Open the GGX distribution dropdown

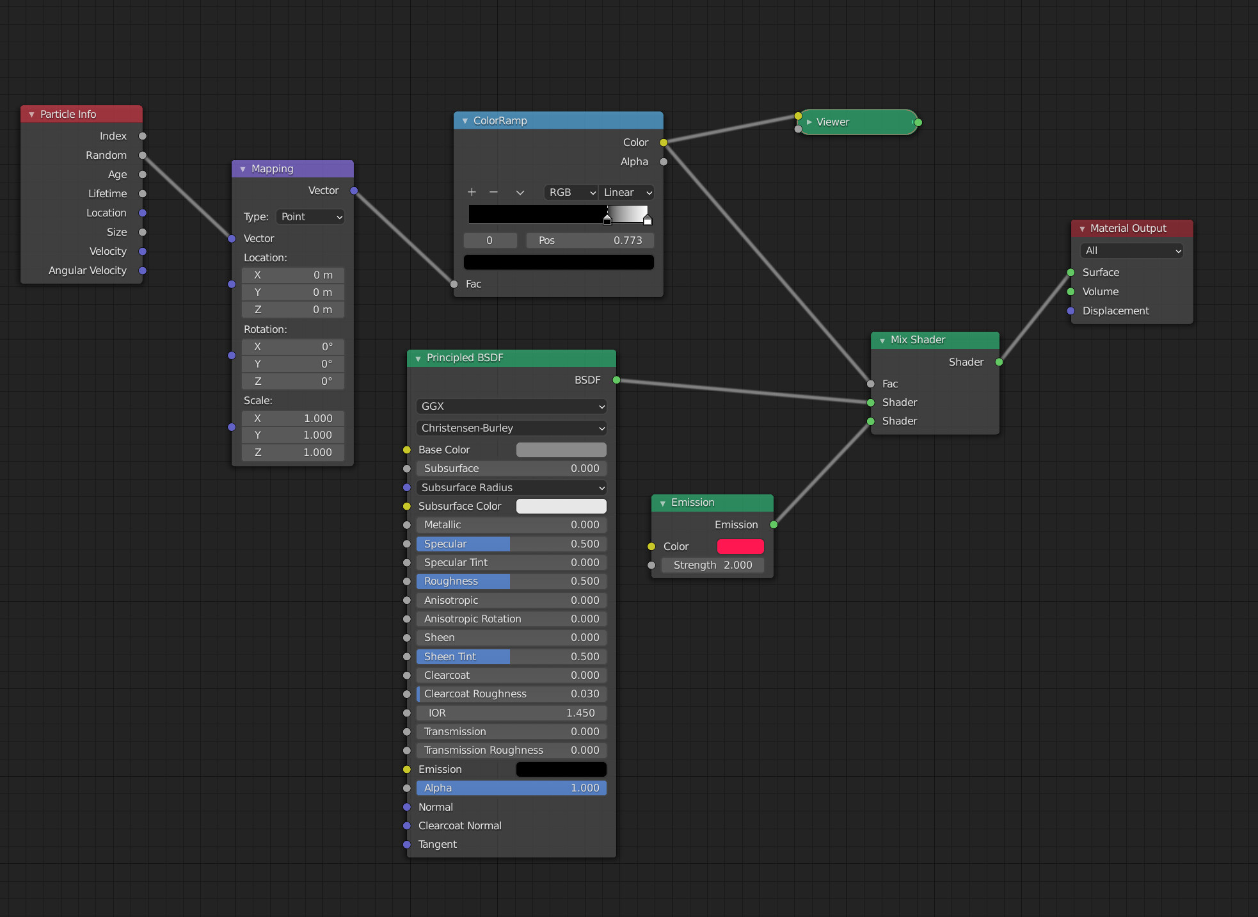[x=511, y=406]
